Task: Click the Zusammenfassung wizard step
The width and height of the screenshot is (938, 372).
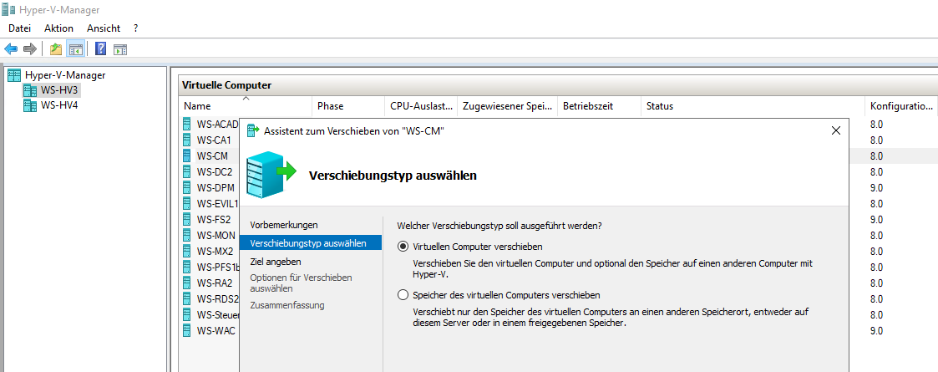Action: click(287, 305)
